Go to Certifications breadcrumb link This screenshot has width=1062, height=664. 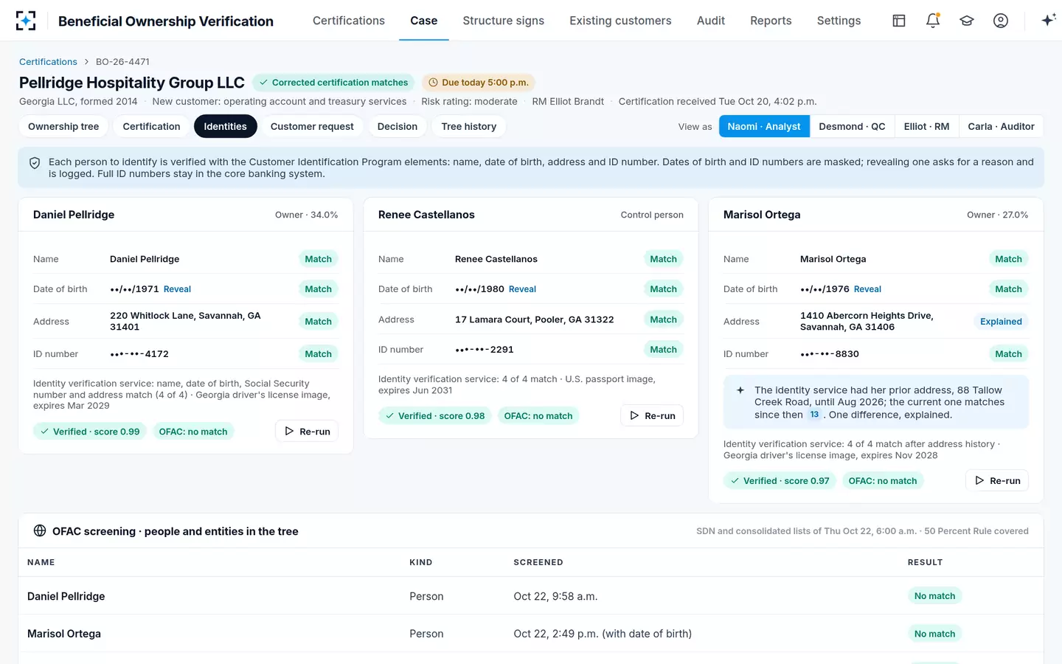tap(48, 62)
